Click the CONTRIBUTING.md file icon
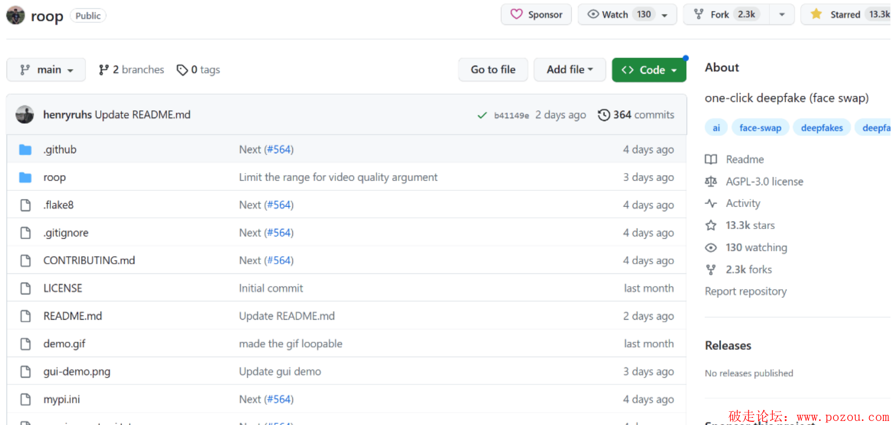Viewport: 892px width, 425px height. point(25,261)
